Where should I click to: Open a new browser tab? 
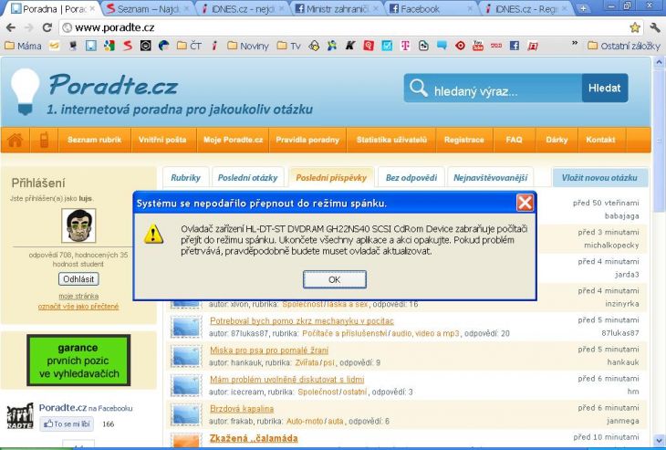[x=583, y=8]
